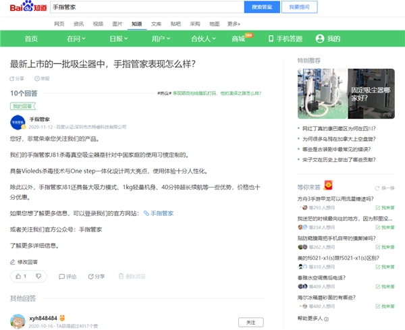Open question 海尔冰箱磨砂面的有哪些
Image resolution: width=405 pixels, height=330 pixels.
(327, 298)
